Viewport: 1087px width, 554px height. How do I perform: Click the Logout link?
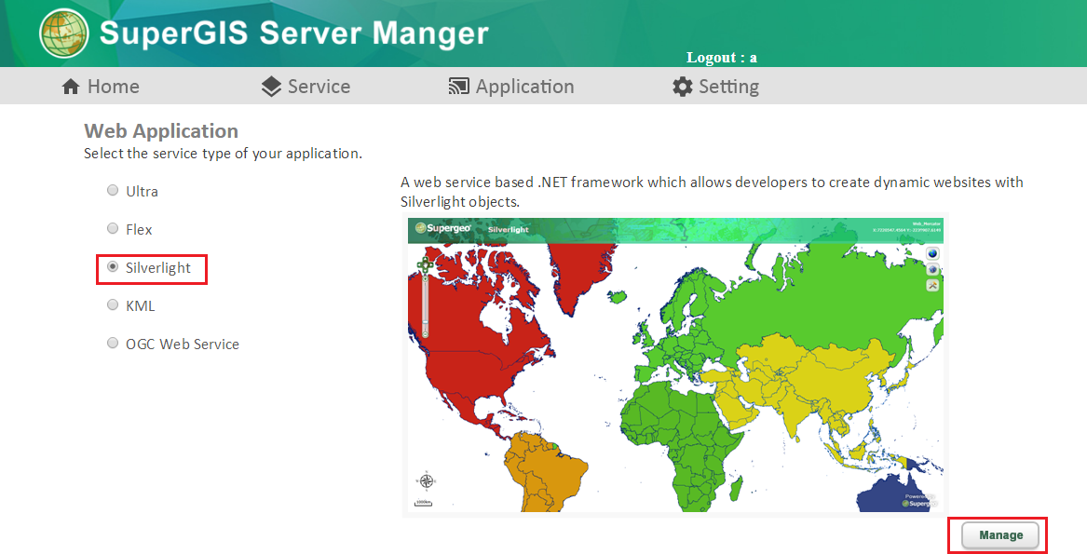tap(721, 58)
